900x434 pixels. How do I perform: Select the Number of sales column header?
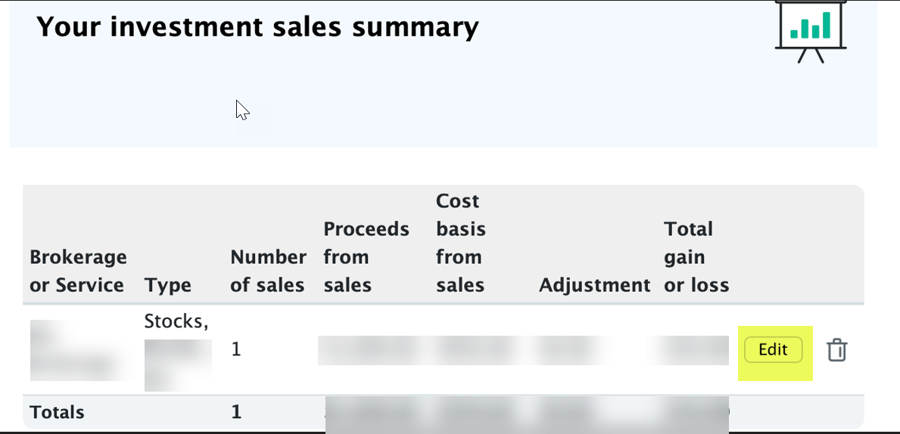coord(268,271)
